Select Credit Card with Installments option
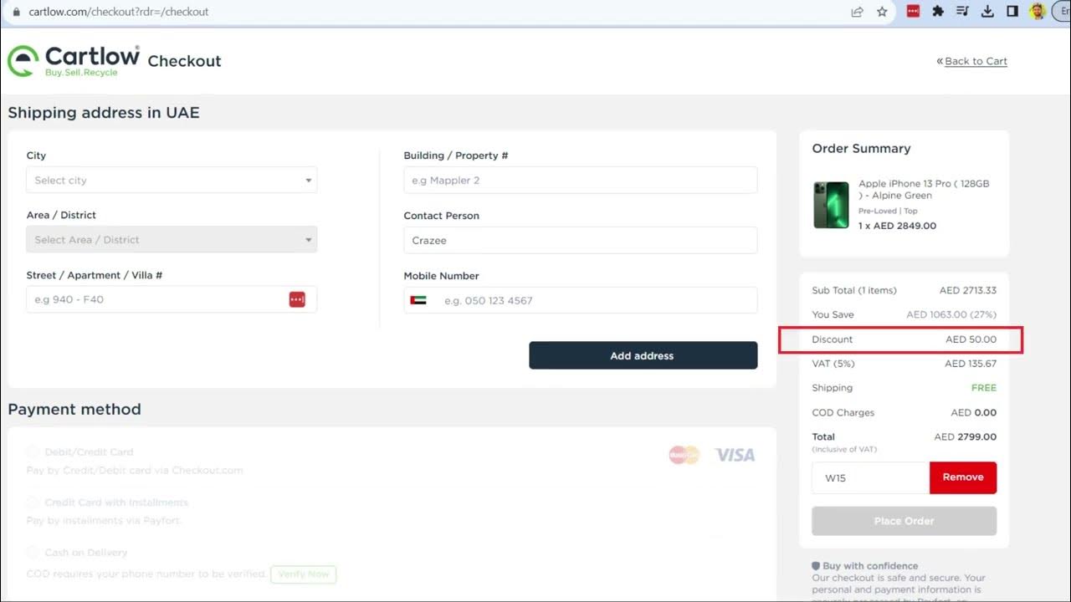 coord(33,503)
